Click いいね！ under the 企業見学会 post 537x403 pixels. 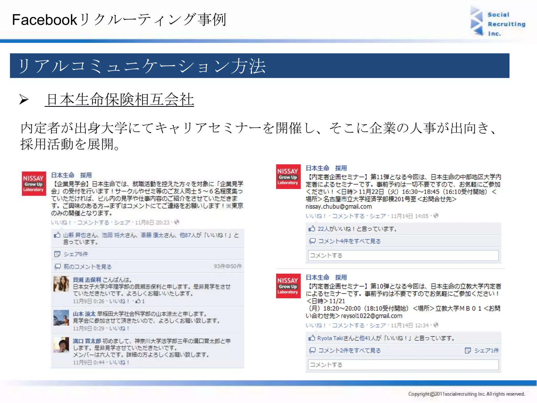(61, 222)
